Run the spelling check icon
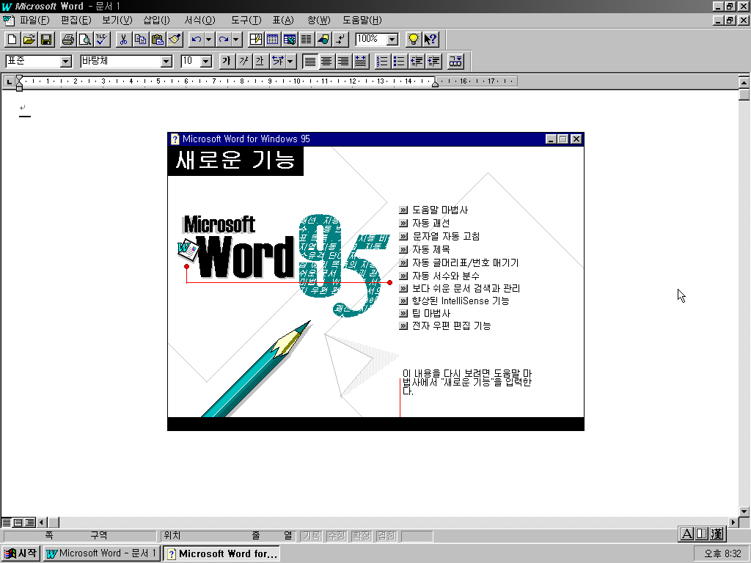Screen dimensions: 751x563 [x=101, y=40]
